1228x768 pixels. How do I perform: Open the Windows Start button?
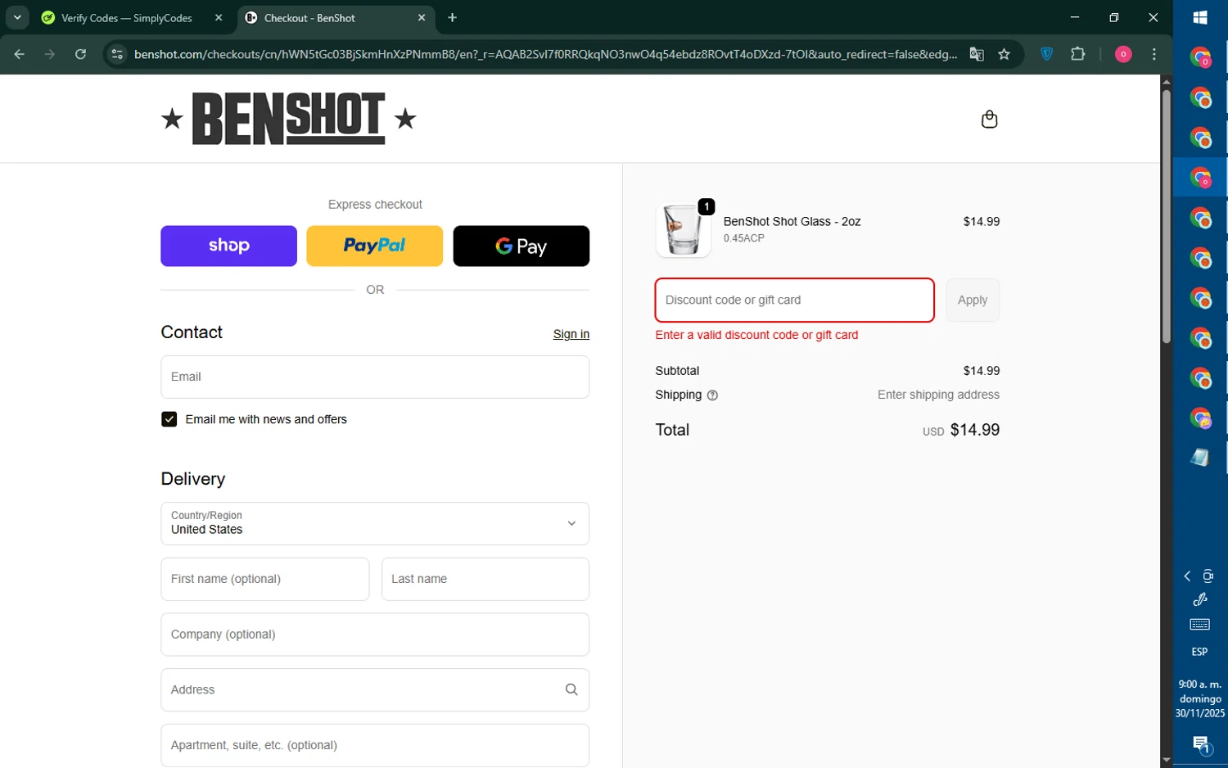1200,18
